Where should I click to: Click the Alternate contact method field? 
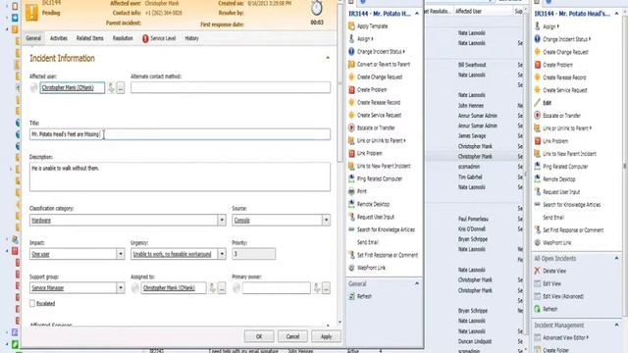click(231, 87)
